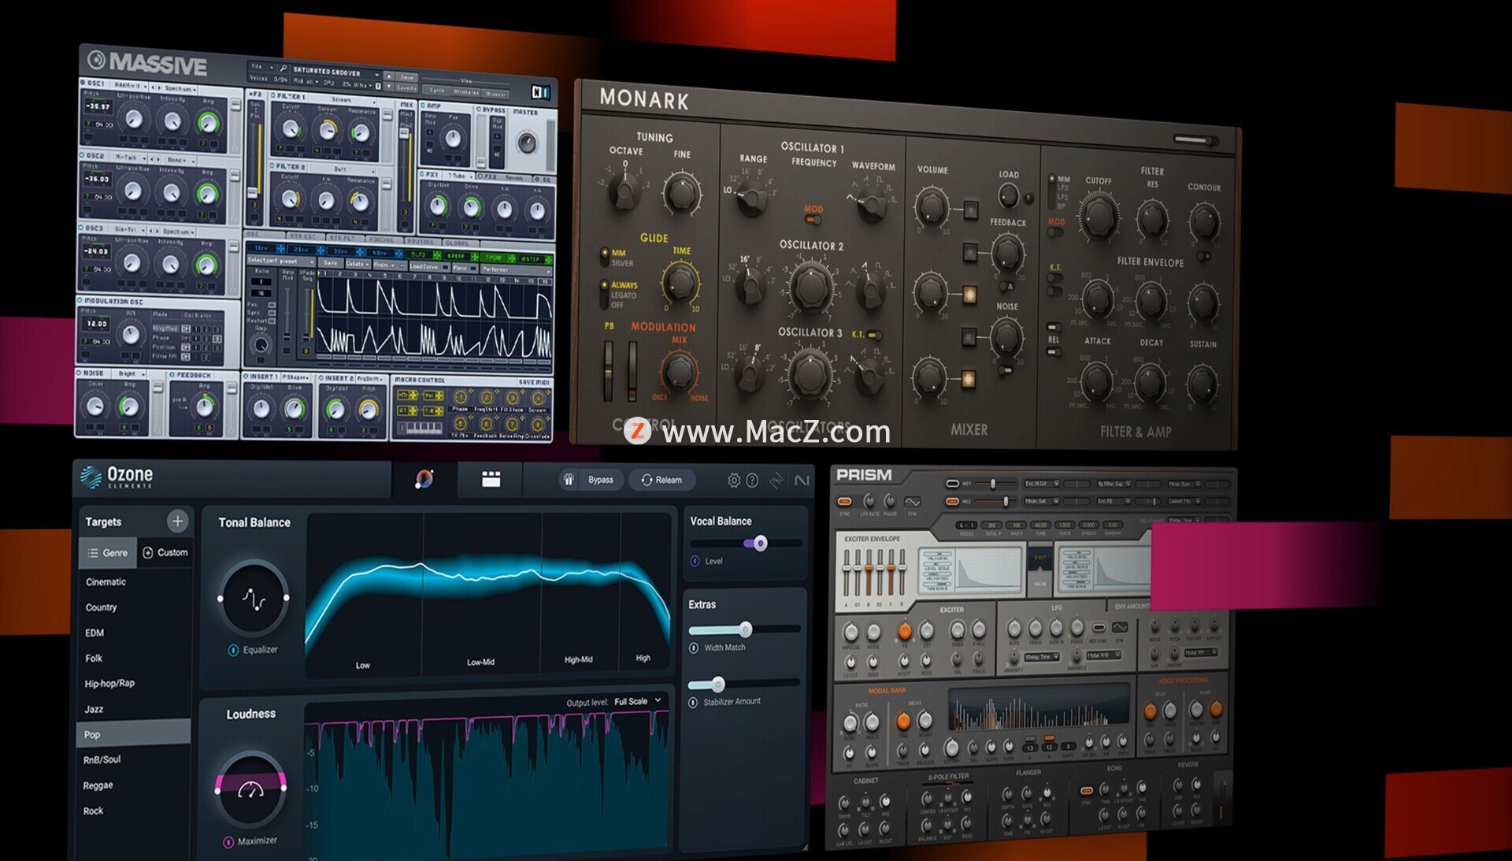Toggle the Monark Legato switch
The image size is (1512, 861).
click(605, 295)
